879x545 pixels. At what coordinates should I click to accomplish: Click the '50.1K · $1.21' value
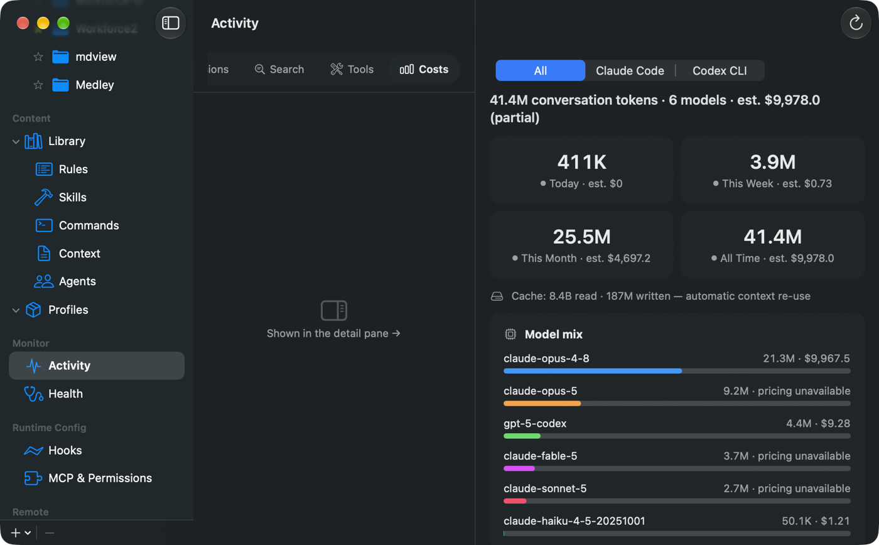click(816, 521)
